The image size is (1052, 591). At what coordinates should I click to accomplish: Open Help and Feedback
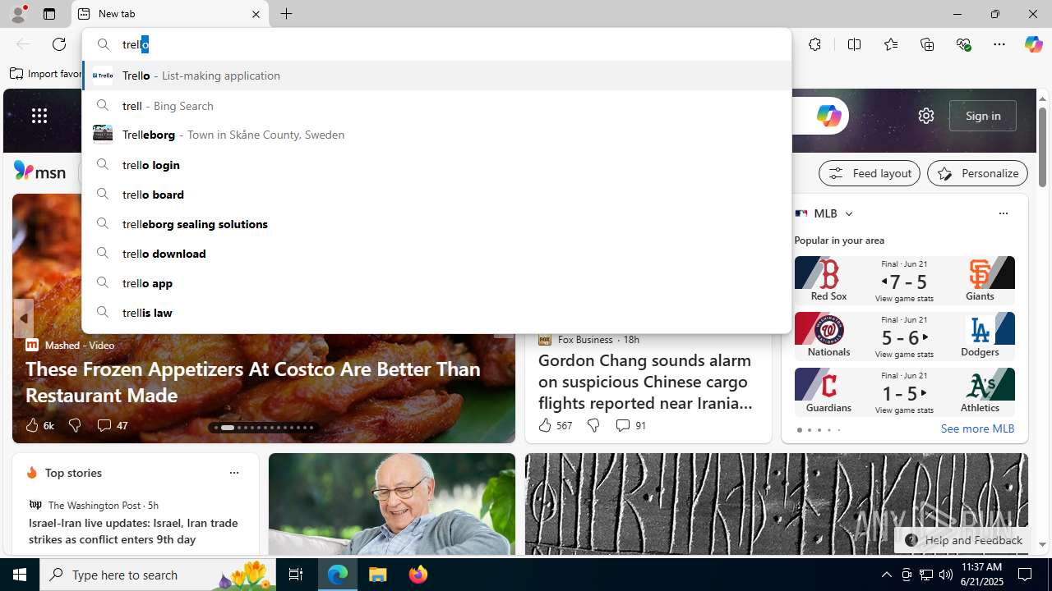click(x=963, y=540)
